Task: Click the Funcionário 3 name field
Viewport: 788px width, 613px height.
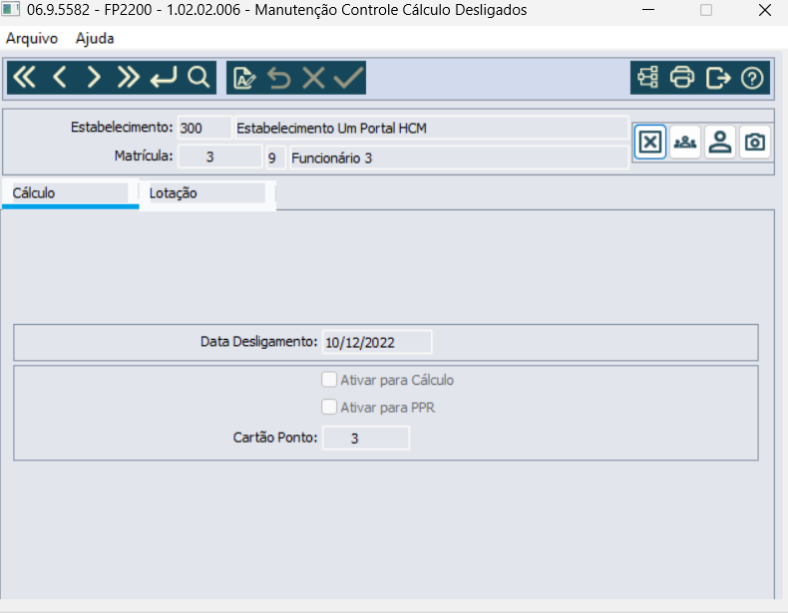Action: click(x=459, y=157)
